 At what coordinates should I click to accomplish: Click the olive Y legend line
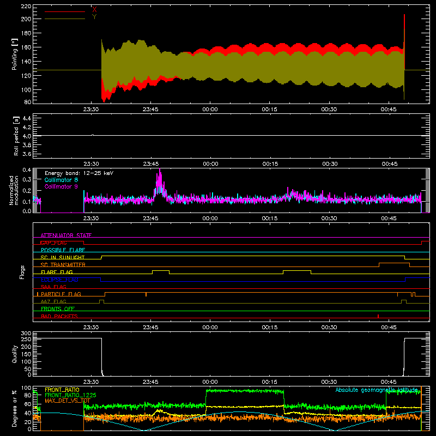click(x=65, y=19)
